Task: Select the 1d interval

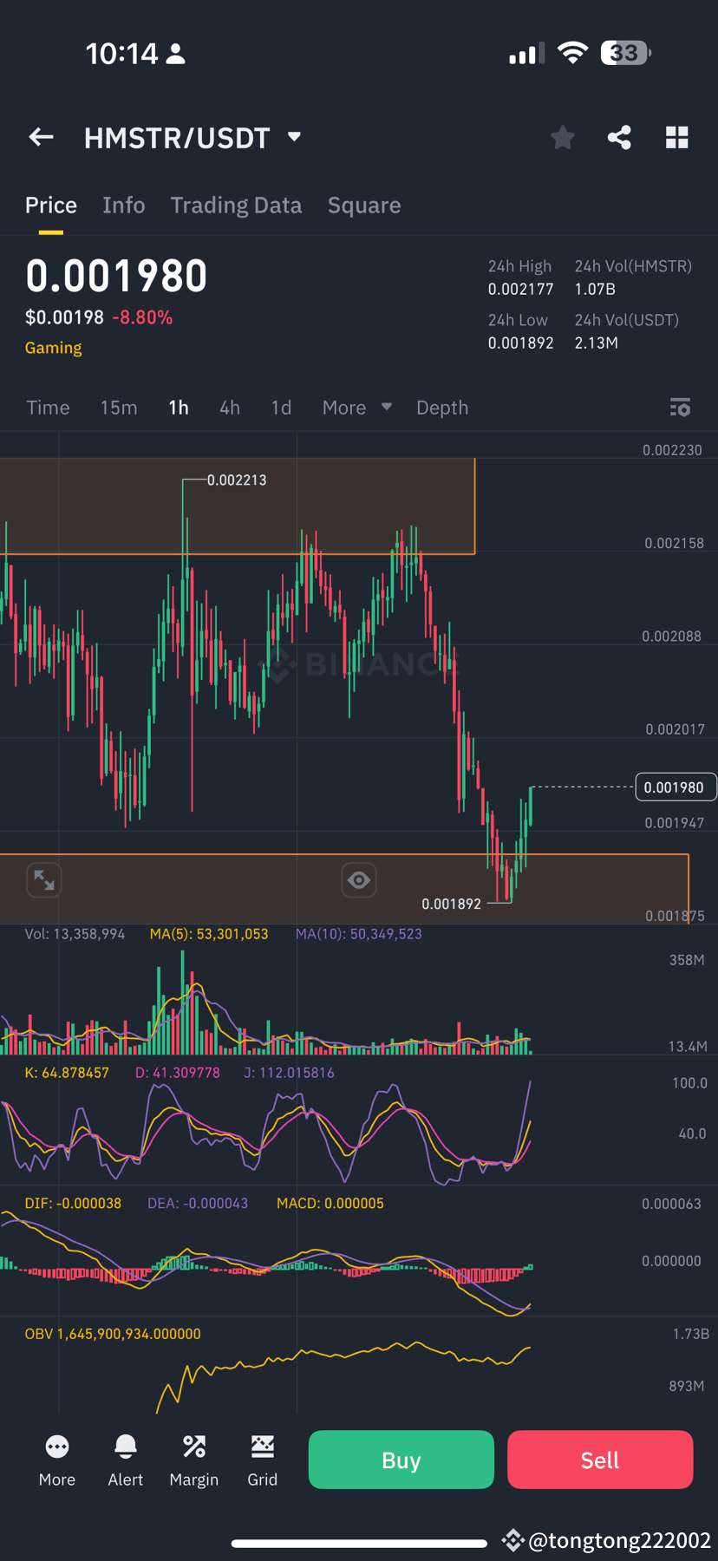Action: pyautogui.click(x=281, y=408)
